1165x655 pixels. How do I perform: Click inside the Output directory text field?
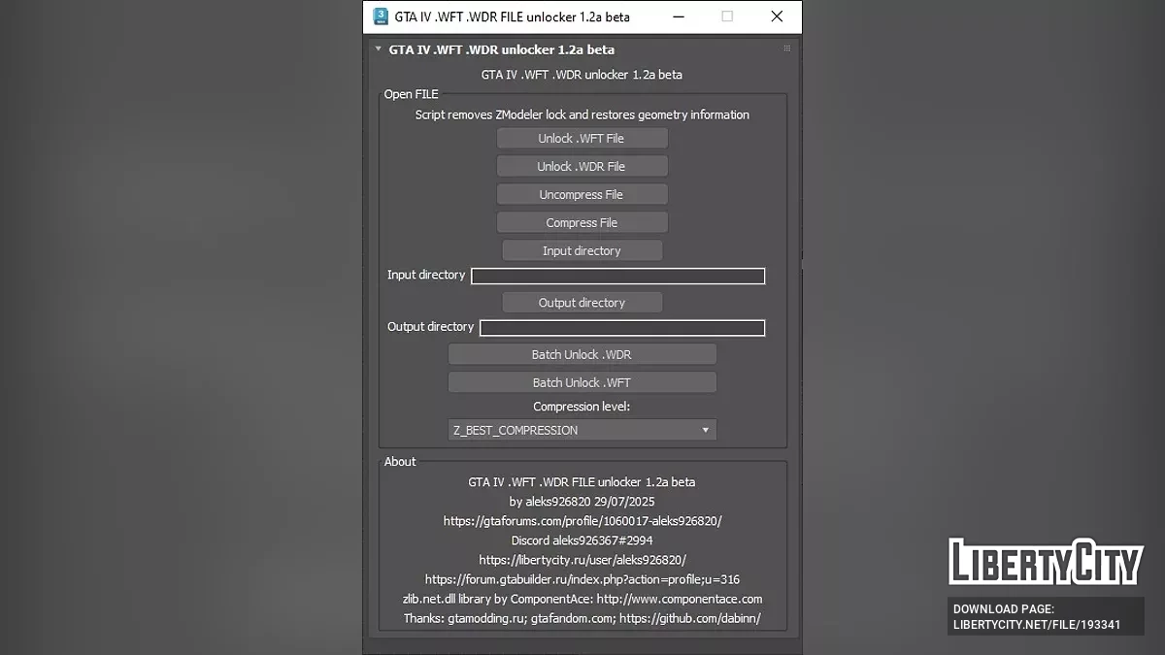tap(622, 328)
